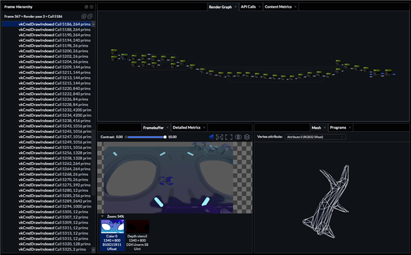Close the Detailed Metrics tab
The width and height of the screenshot is (411, 255).
click(x=204, y=128)
